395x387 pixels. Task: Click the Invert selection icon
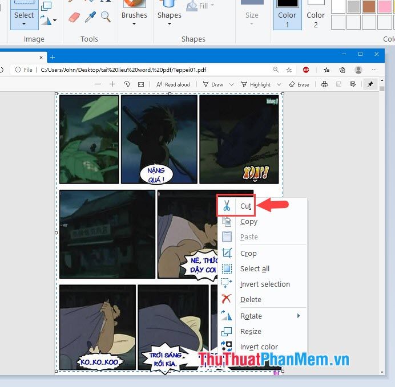(226, 283)
